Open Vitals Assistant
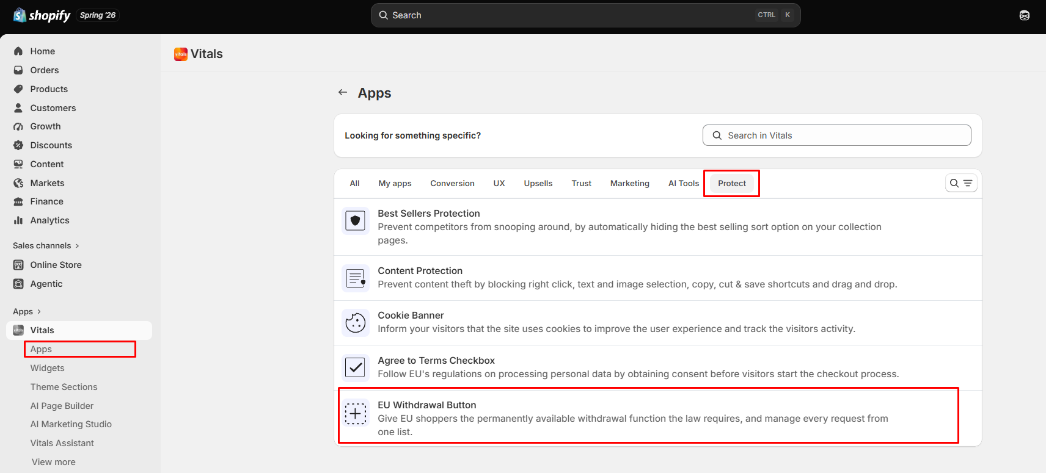This screenshot has width=1046, height=473. point(62,443)
